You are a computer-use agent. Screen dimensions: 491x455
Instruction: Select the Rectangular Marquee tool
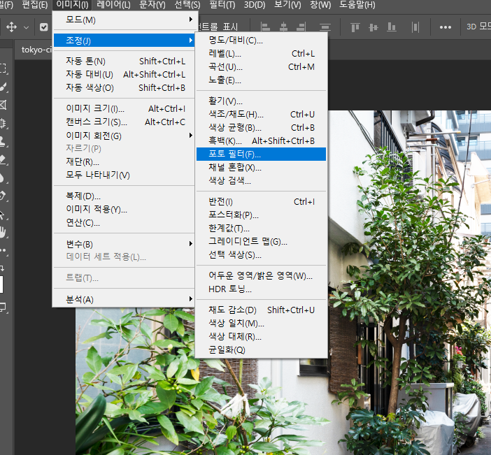click(x=3, y=68)
